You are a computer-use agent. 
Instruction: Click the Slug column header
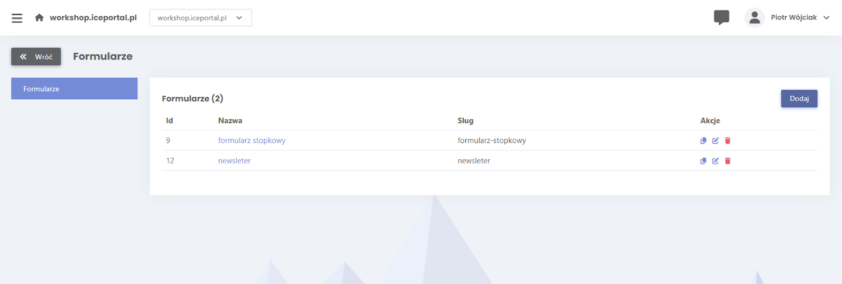point(465,120)
